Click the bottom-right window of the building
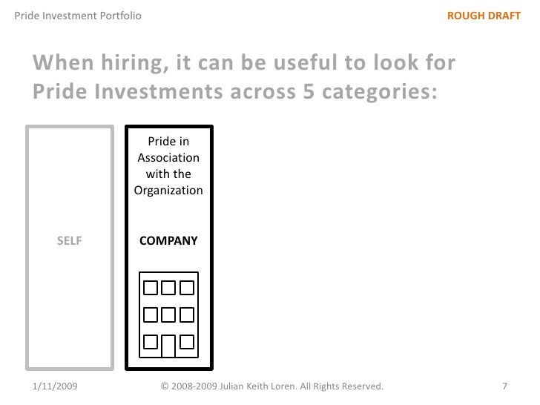The height and width of the screenshot is (405, 540). point(187,342)
